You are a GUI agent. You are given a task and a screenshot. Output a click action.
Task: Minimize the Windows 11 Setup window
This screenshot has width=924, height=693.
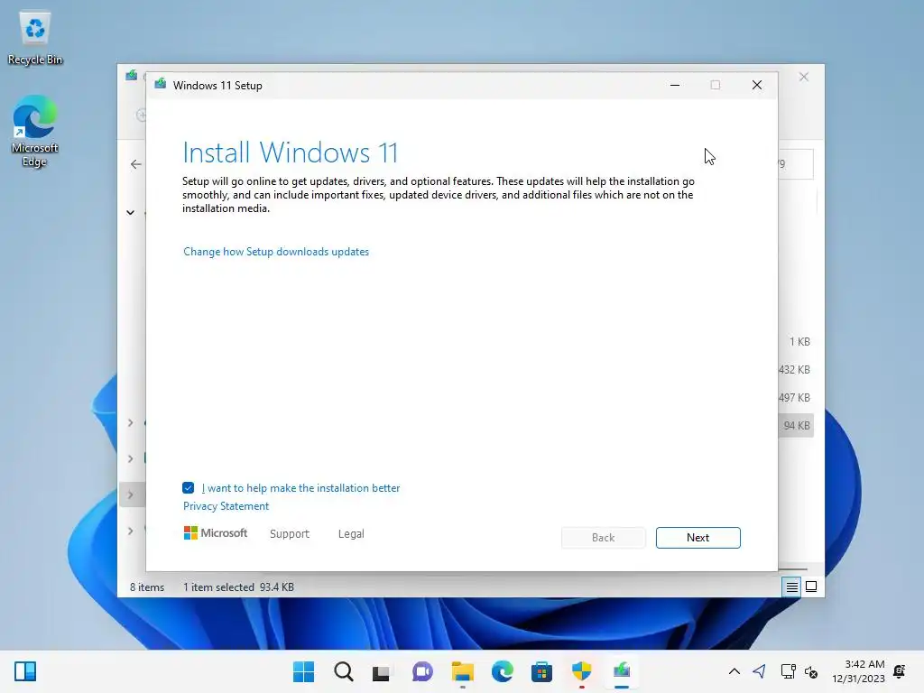click(675, 86)
